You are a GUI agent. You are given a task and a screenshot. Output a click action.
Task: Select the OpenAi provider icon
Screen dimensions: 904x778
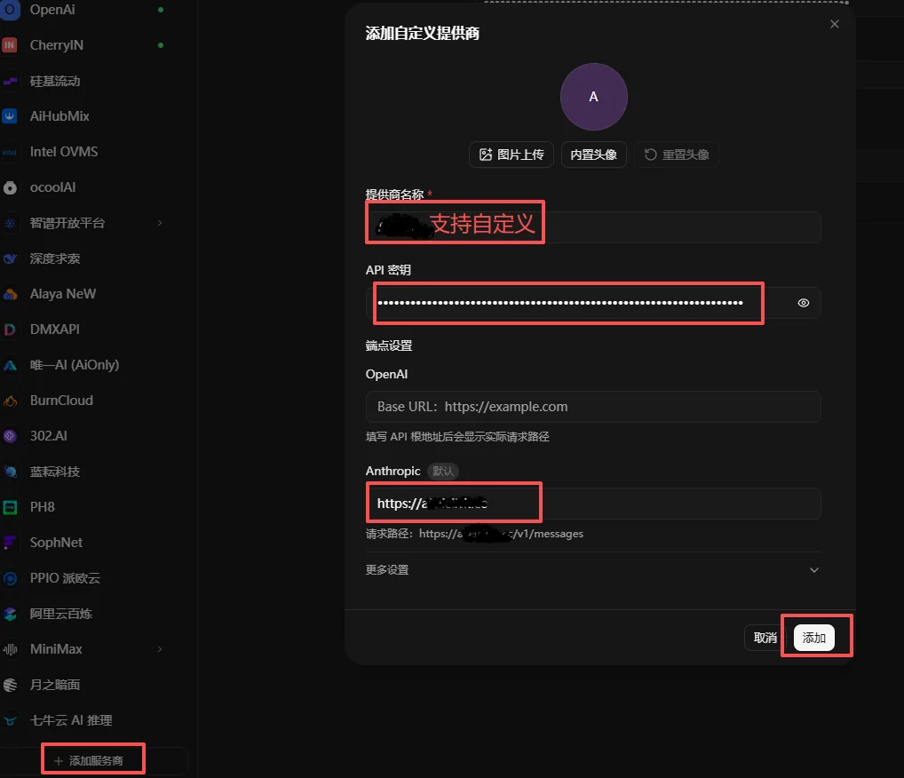coord(10,10)
